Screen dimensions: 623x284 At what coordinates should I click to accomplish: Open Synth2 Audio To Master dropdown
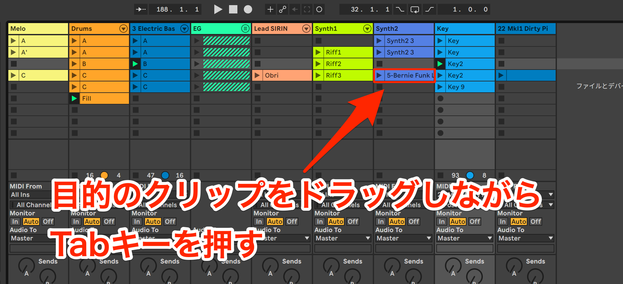click(x=404, y=238)
